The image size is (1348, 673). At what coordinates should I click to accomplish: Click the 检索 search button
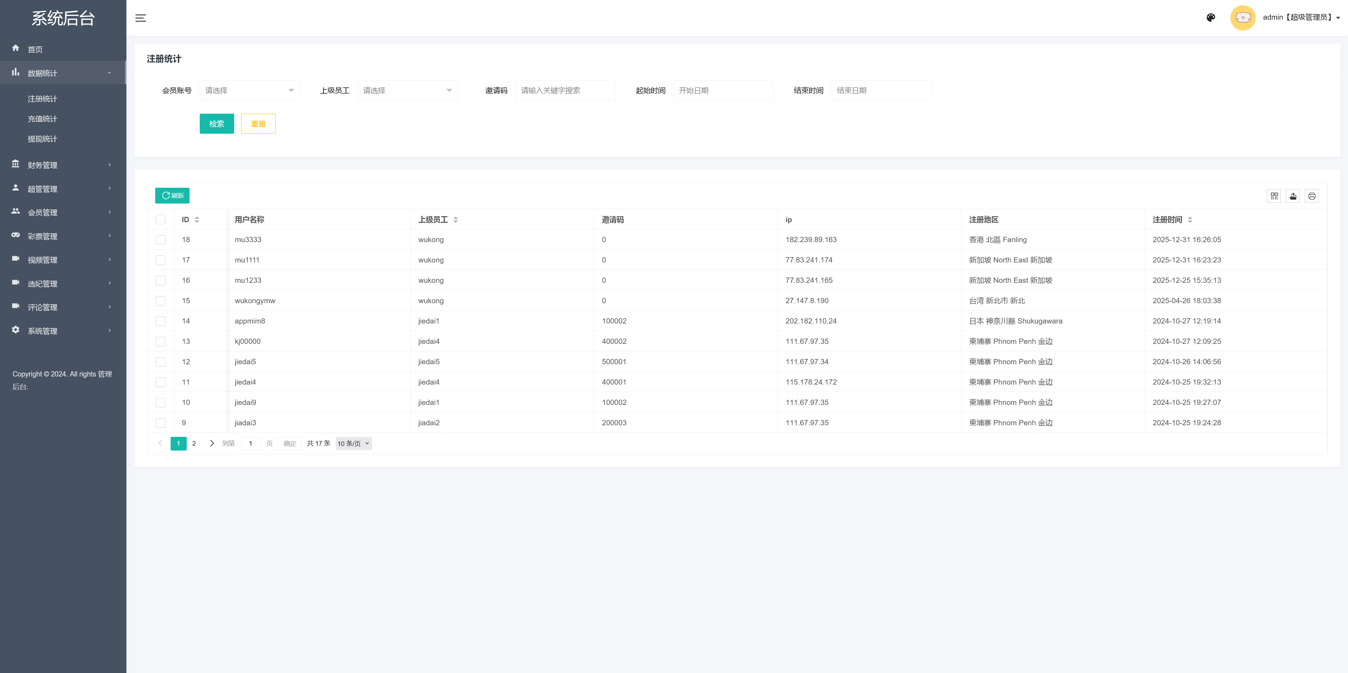[x=217, y=124]
